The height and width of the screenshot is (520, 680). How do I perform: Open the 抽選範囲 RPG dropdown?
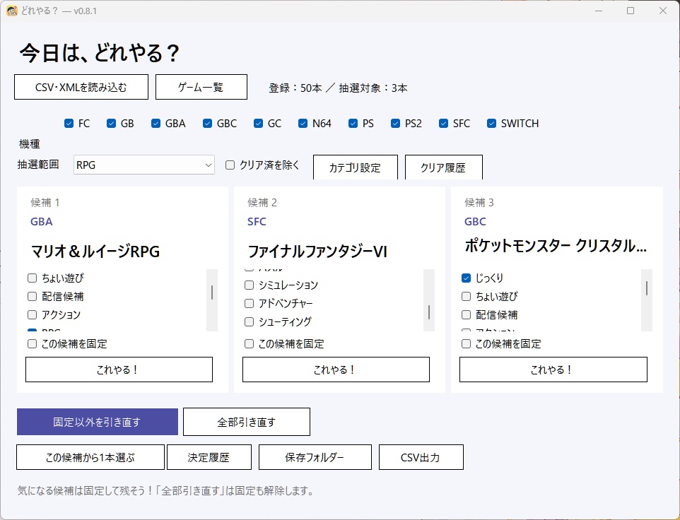tap(144, 165)
